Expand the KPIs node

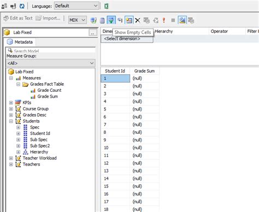[x=11, y=103]
